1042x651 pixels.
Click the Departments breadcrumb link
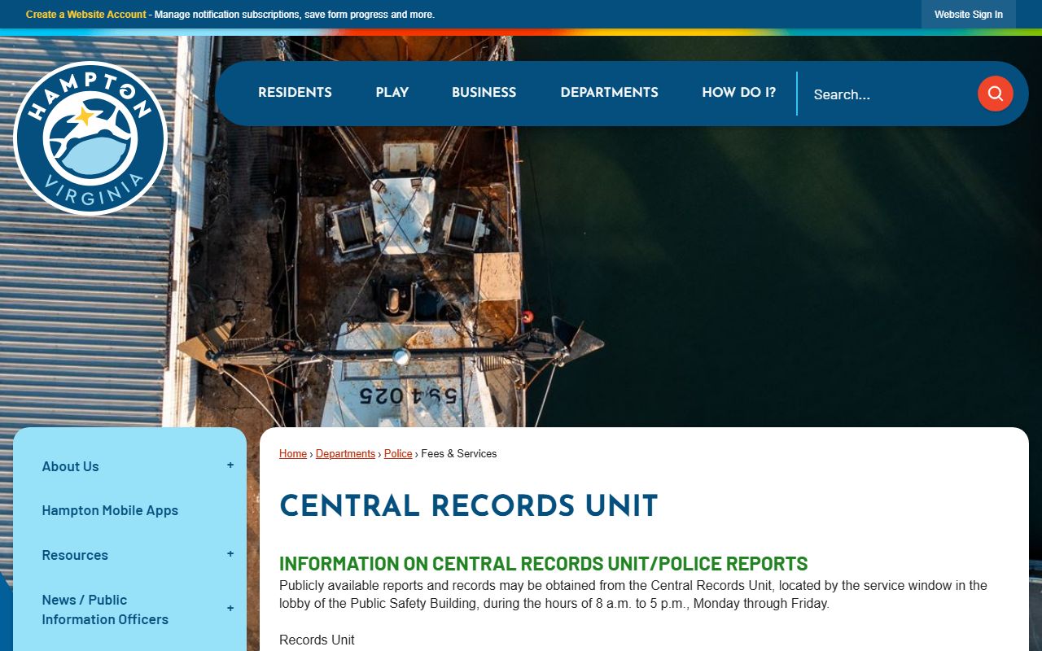click(345, 454)
